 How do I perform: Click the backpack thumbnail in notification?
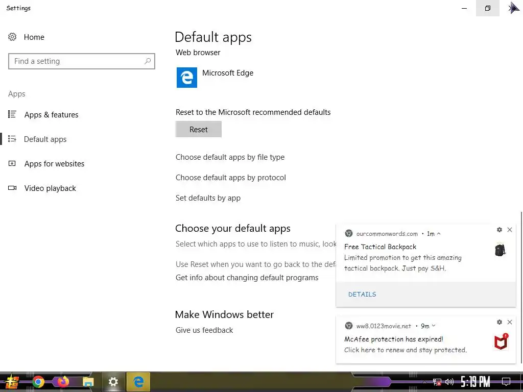500,250
